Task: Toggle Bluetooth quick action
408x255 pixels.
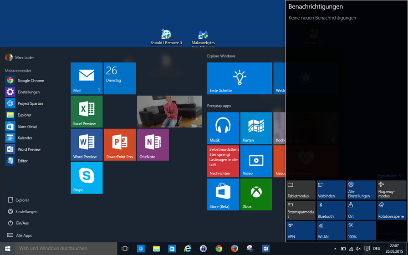Action: pos(331,210)
